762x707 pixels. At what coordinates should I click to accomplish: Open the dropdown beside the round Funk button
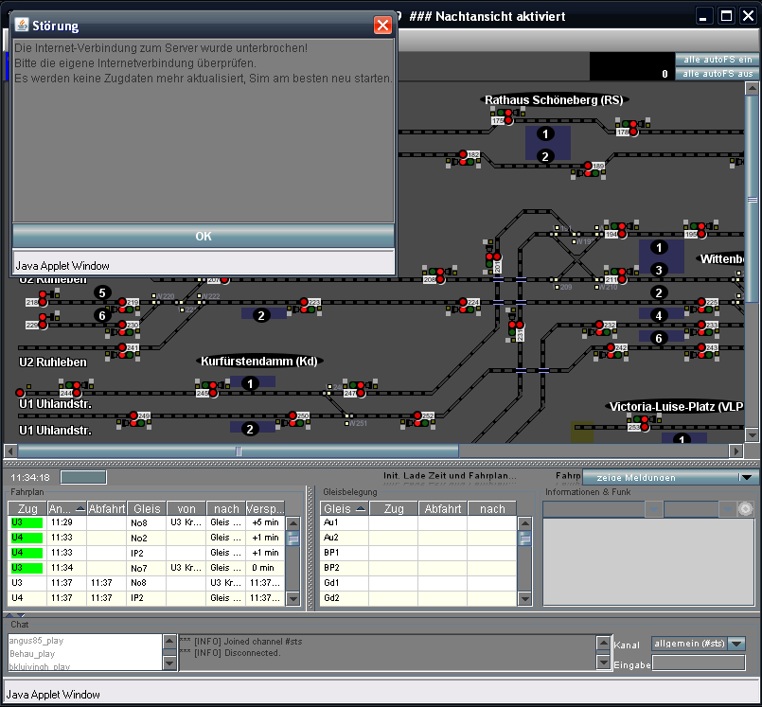click(700, 509)
